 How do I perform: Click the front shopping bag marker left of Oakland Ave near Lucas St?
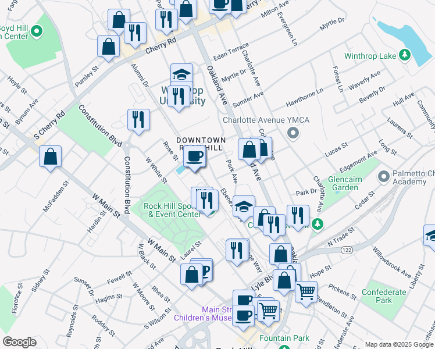pyautogui.click(x=249, y=151)
